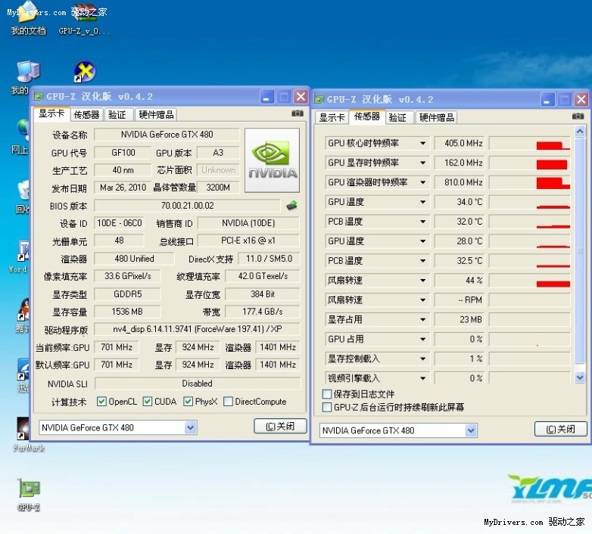Screen dimensions: 592x534
Task: Enable 保存到日志文件 checkbox
Action: (x=327, y=394)
